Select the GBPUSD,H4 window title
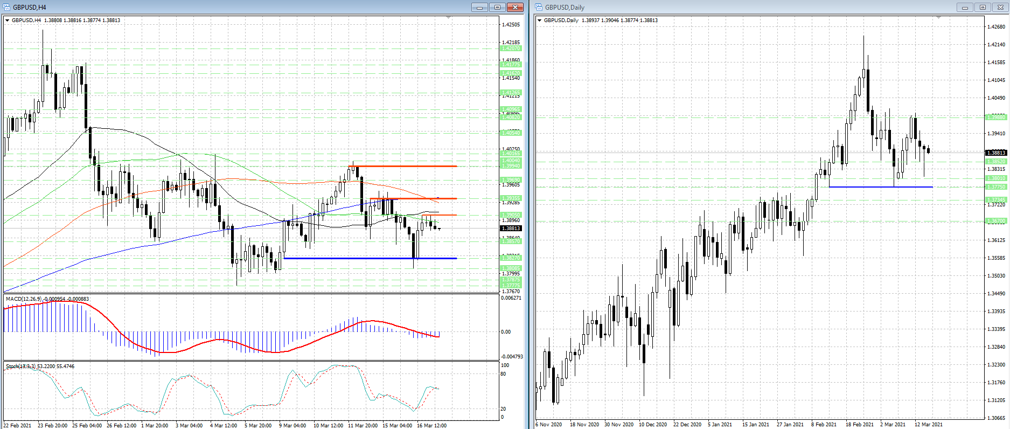 point(30,8)
